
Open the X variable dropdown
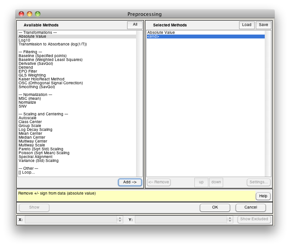(74, 219)
